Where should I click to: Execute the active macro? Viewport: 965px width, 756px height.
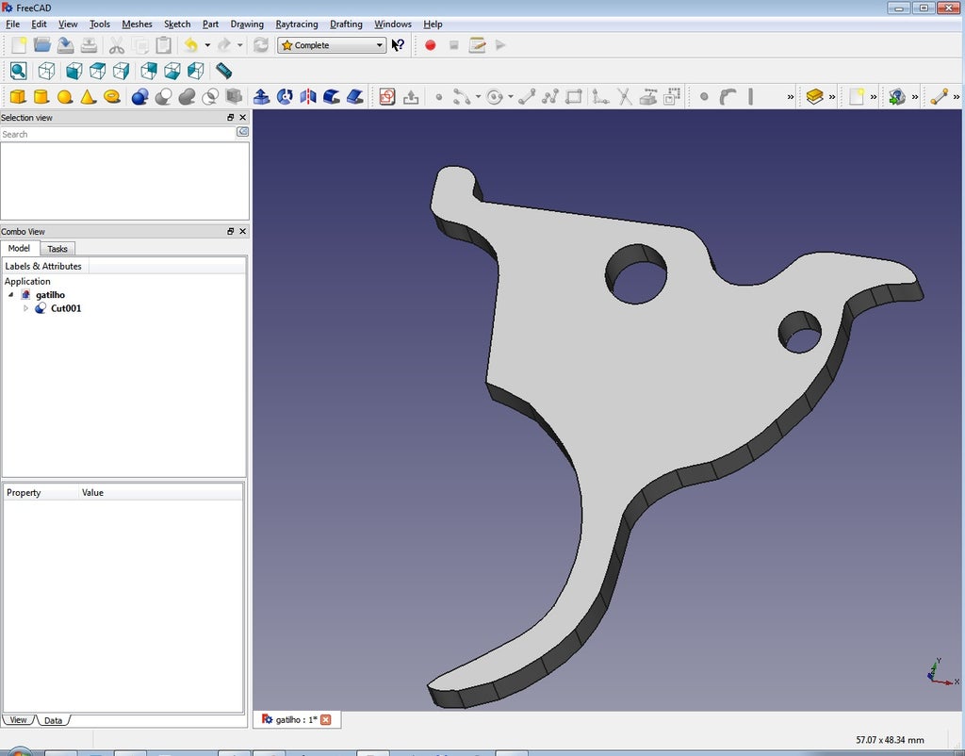coord(499,45)
